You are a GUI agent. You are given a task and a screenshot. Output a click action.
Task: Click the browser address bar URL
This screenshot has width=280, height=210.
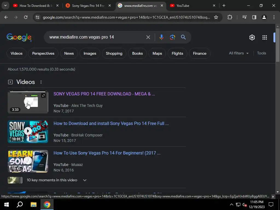[x=126, y=17]
